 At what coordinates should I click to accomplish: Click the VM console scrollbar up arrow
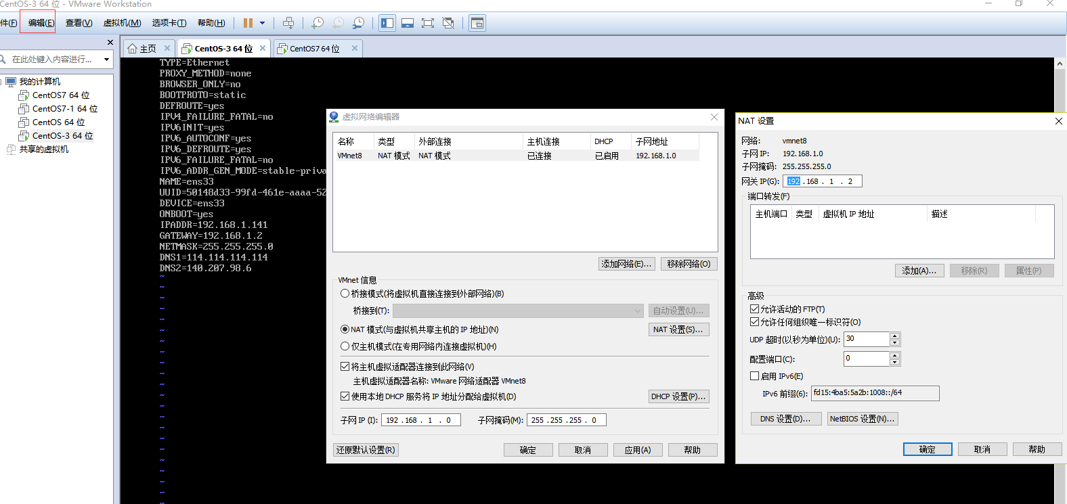coord(1060,63)
